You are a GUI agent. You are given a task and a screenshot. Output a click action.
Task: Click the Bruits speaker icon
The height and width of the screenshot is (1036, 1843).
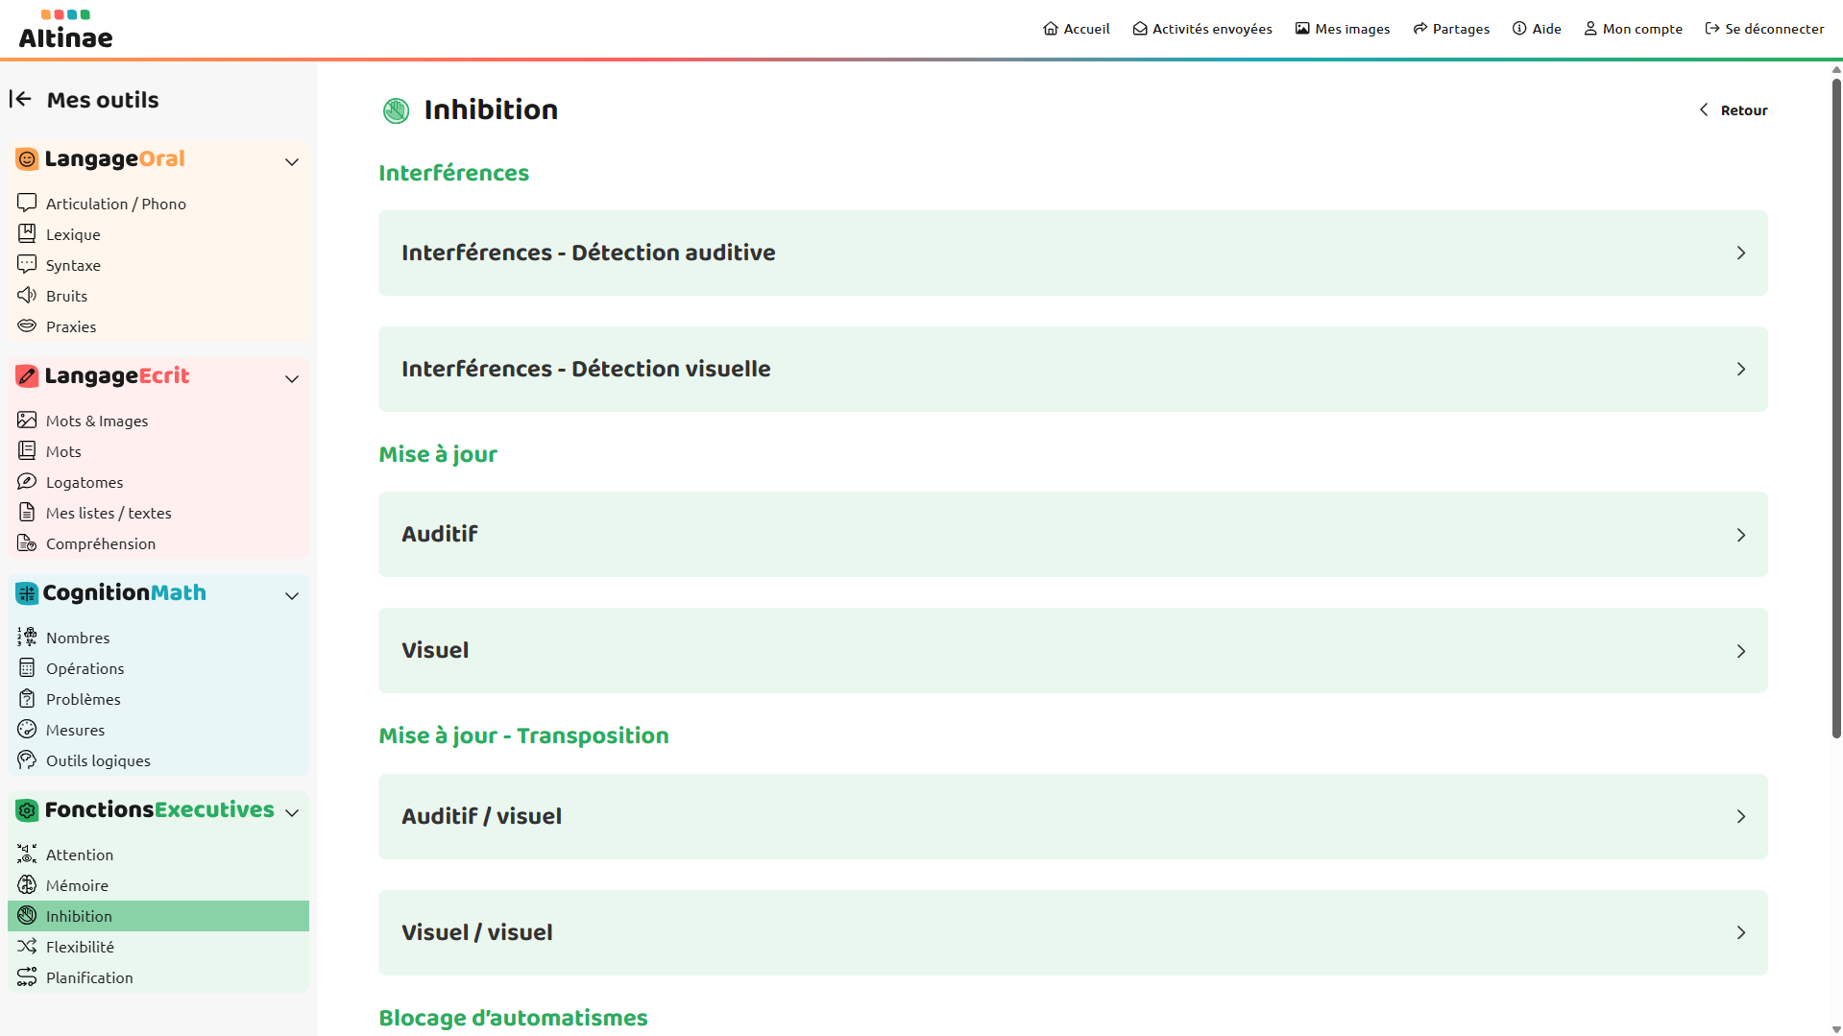pos(27,295)
